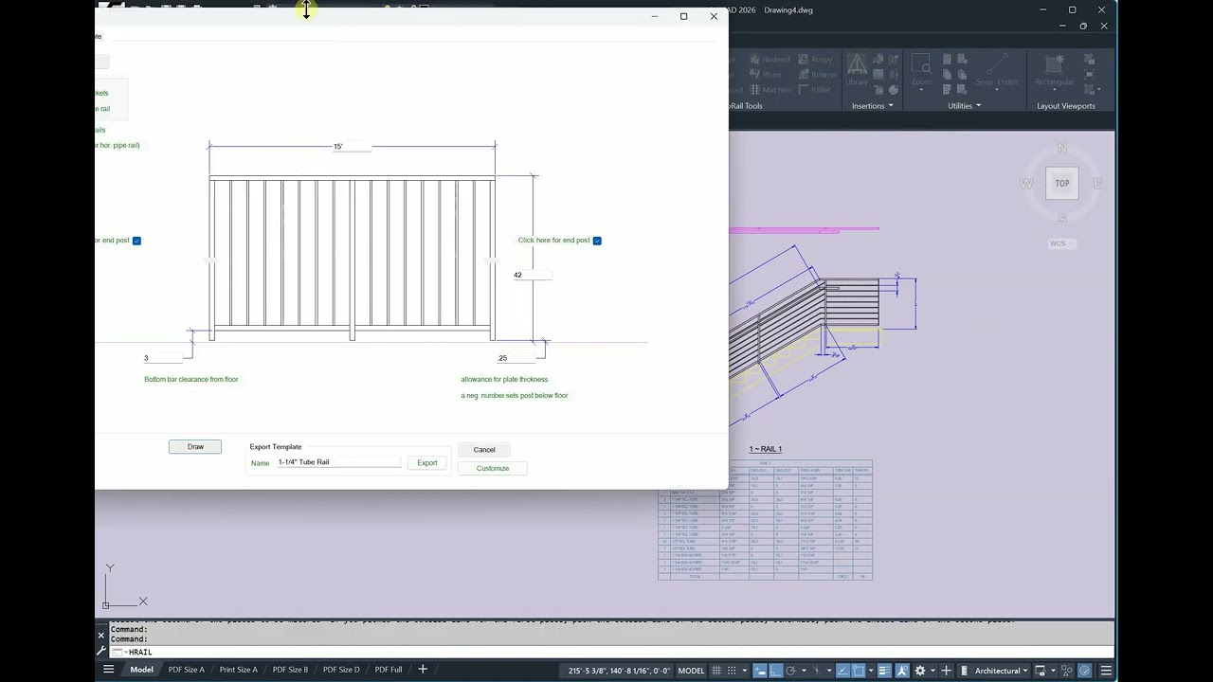Viewport: 1213px width, 682px height.
Task: Click the Snap Endpt icon in Utilities
Action: coord(996,64)
